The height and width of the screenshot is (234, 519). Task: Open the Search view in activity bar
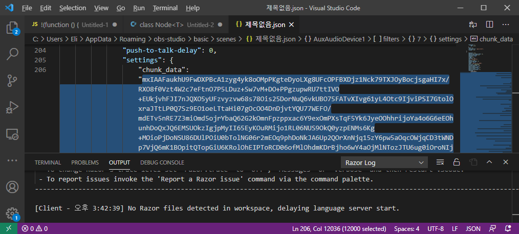click(12, 54)
